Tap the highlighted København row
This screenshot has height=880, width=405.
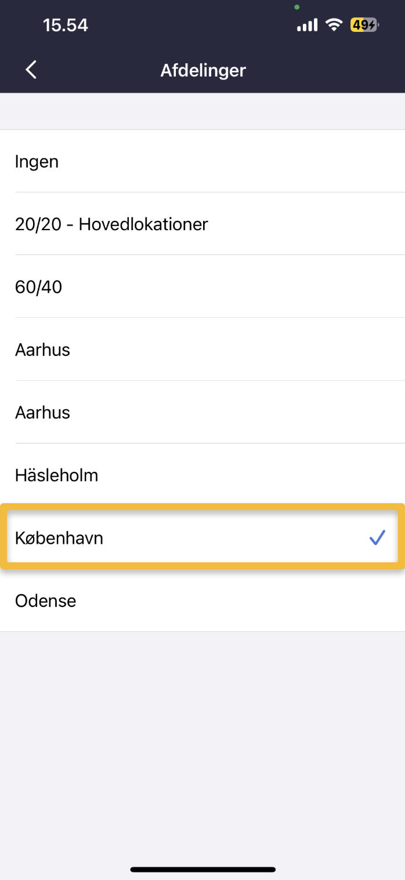coord(202,538)
